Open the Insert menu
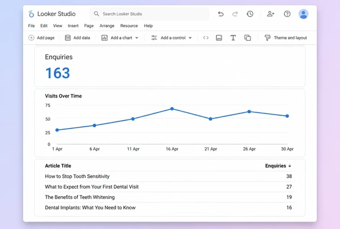This screenshot has height=229, width=340. (x=73, y=26)
